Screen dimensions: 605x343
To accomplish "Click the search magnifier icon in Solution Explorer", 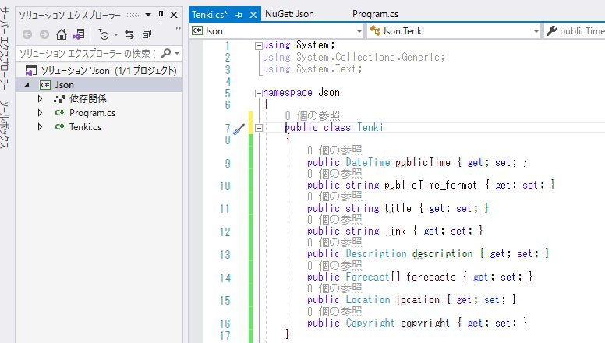I will (x=165, y=53).
